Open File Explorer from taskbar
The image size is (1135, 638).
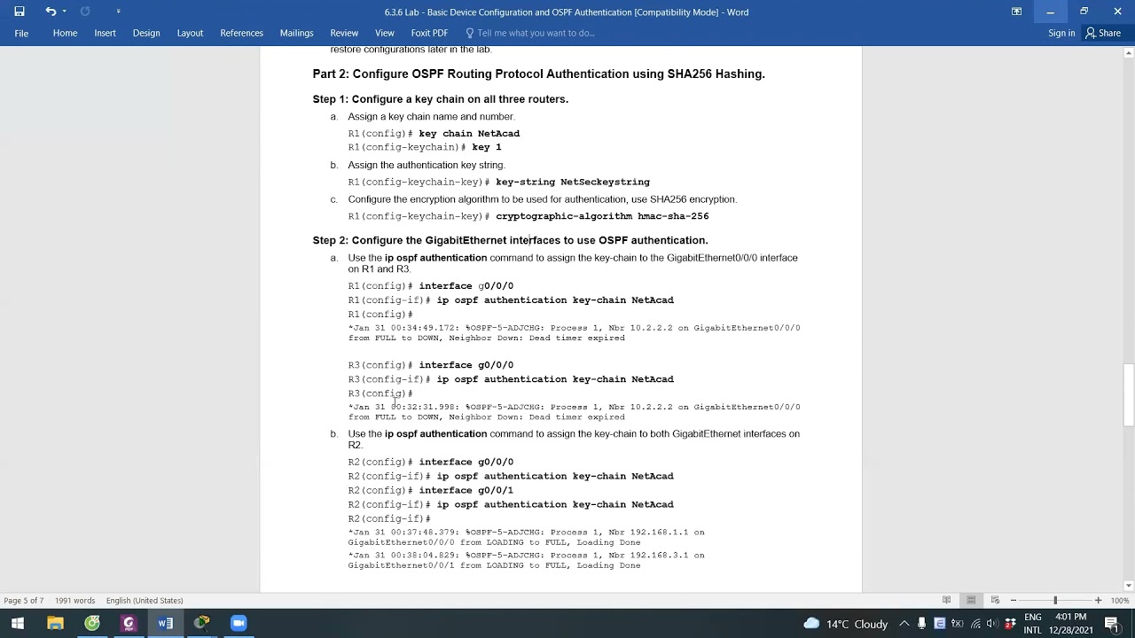click(x=55, y=623)
